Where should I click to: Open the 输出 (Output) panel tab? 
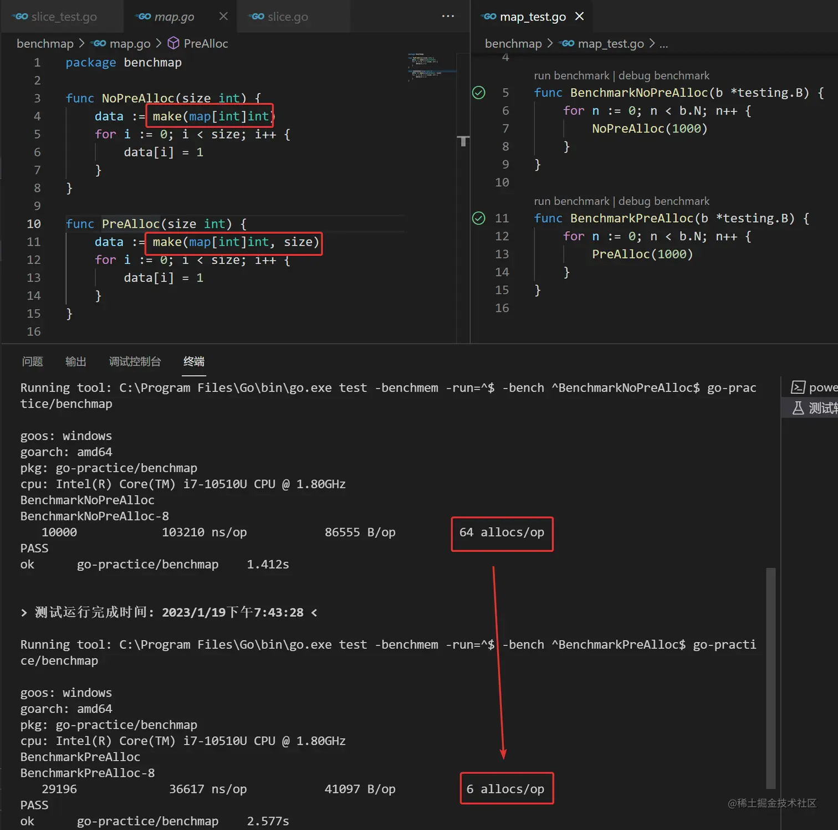pos(76,362)
